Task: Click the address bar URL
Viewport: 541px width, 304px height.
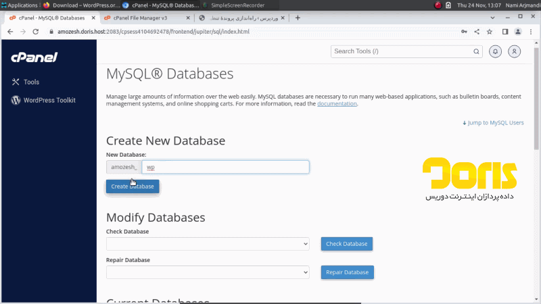Action: [154, 32]
